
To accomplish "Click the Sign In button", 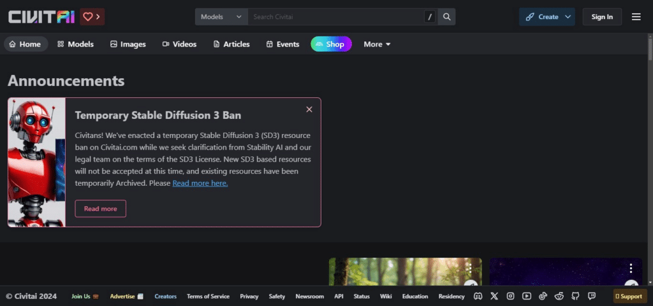I will point(602,17).
